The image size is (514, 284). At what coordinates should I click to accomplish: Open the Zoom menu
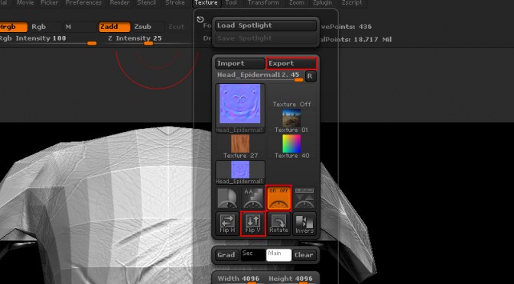(296, 3)
